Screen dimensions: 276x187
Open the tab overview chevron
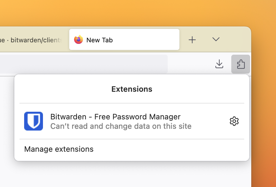coord(216,39)
